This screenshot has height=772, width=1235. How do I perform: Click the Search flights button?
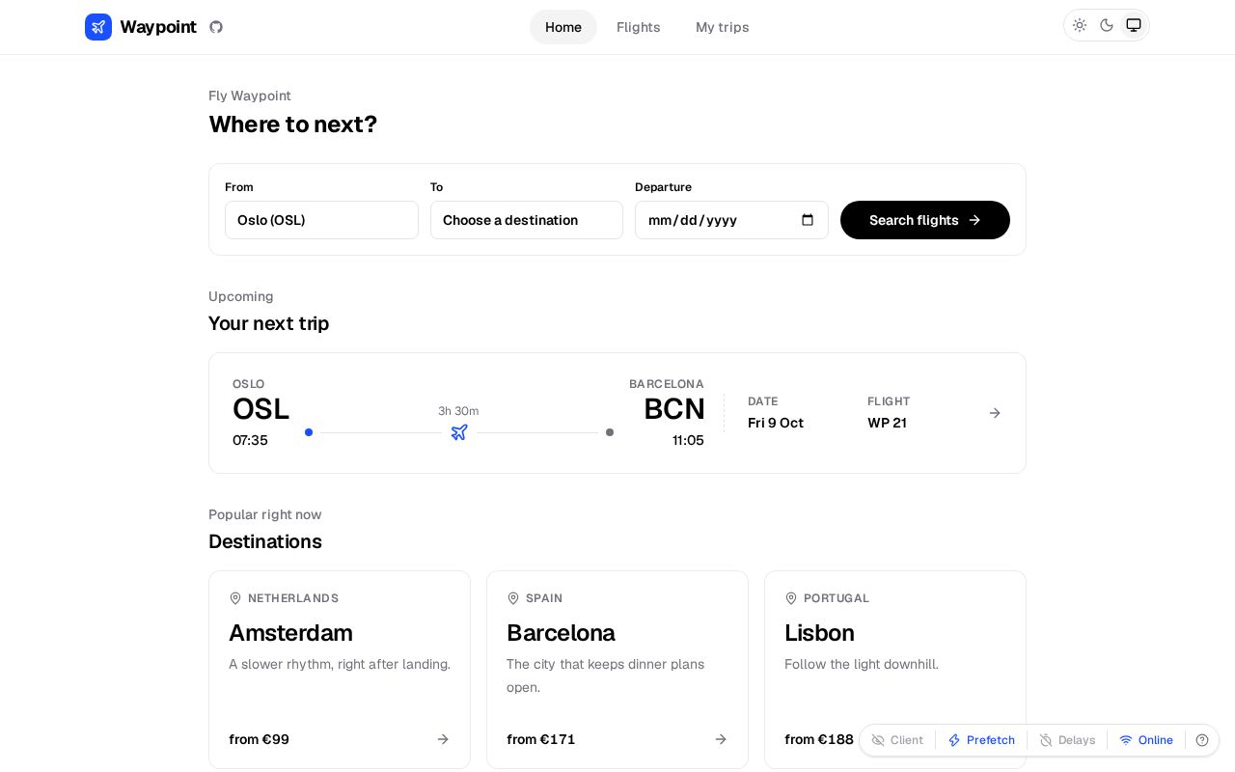[x=925, y=220]
